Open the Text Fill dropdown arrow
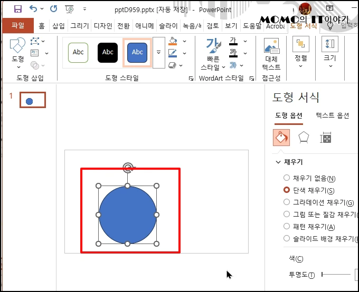The width and height of the screenshot is (359, 292). click(245, 42)
